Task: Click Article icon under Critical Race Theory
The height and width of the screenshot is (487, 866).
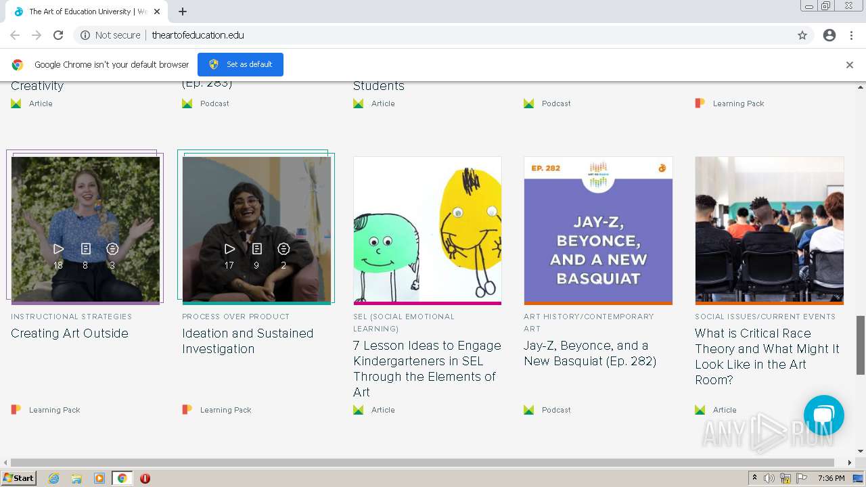Action: pos(700,410)
